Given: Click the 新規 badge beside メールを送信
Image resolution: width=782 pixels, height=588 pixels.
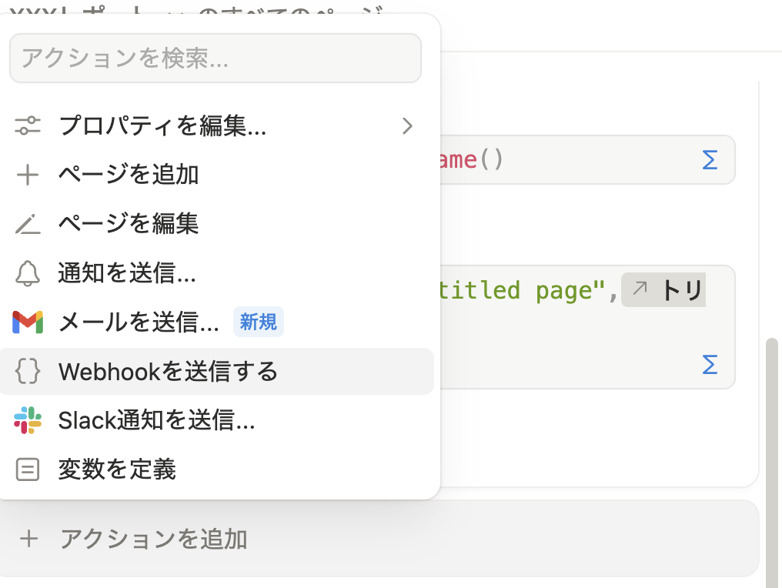Looking at the screenshot, I should (258, 322).
